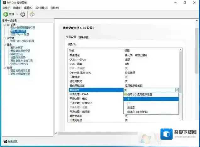The width and height of the screenshot is (200, 147).
Task: Select the highlighted 垂直同步 setting row
Action: [96, 90]
